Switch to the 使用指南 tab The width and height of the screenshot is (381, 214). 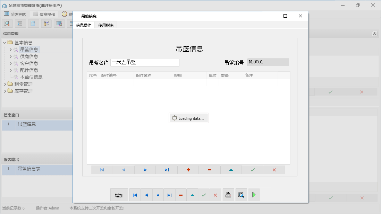105,25
